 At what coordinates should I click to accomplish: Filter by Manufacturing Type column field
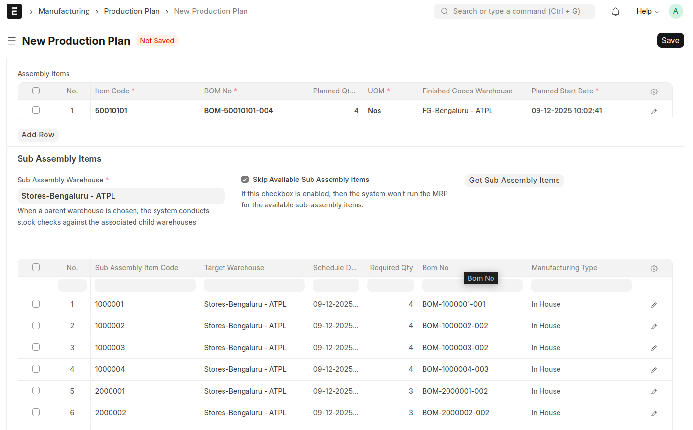point(581,285)
